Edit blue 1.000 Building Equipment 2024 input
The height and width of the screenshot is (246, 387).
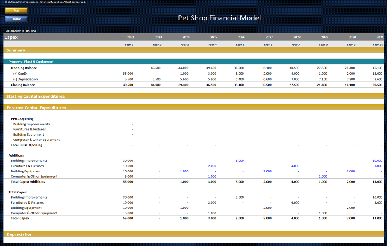184,171
